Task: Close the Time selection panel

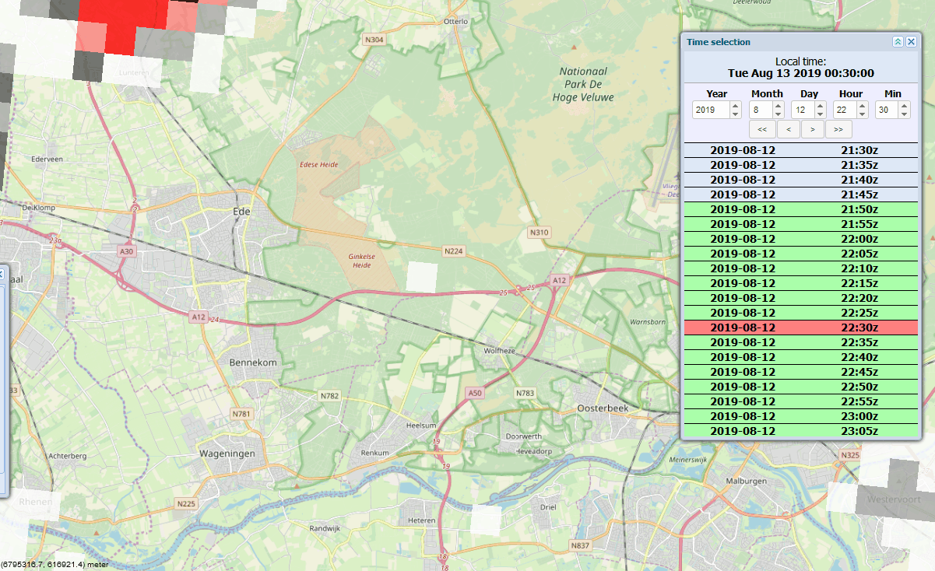Action: [911, 42]
